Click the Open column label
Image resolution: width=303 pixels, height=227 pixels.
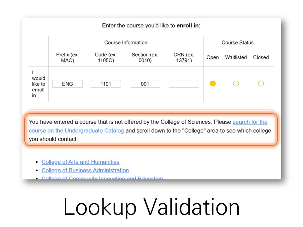213,57
